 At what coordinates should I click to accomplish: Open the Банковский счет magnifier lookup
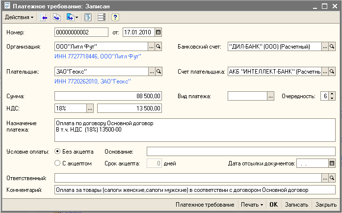(332, 47)
